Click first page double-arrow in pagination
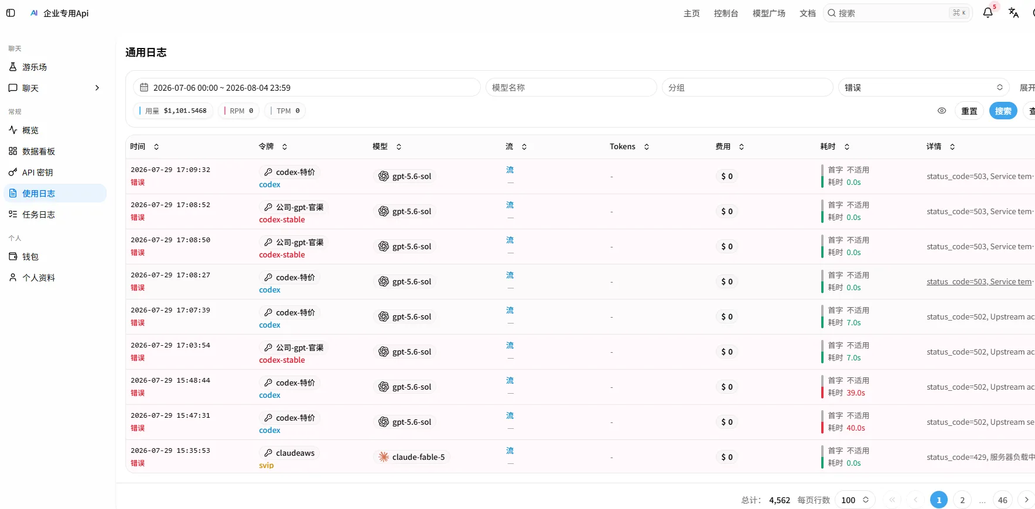Image resolution: width=1035 pixels, height=509 pixels. pos(892,500)
